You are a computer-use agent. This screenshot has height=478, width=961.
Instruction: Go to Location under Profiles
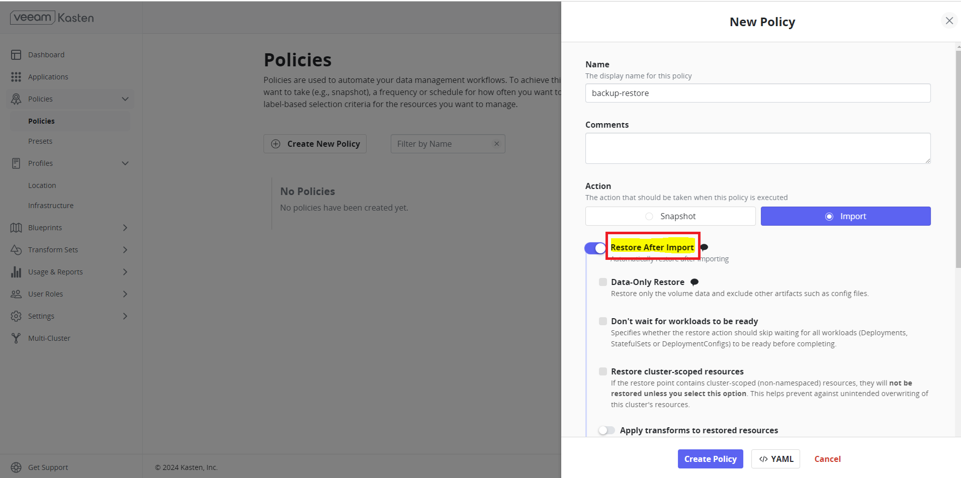(42, 185)
